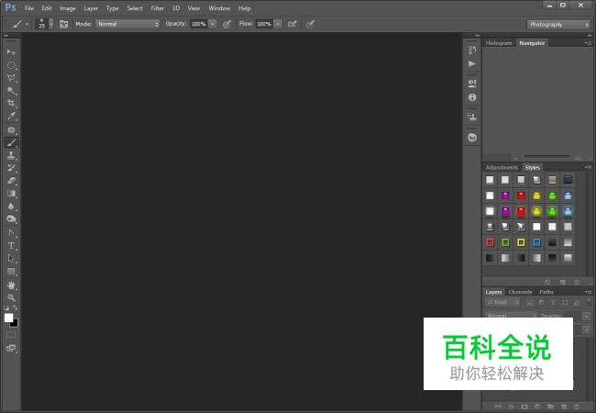The image size is (596, 413).
Task: Select the Crop tool
Action: tap(11, 103)
